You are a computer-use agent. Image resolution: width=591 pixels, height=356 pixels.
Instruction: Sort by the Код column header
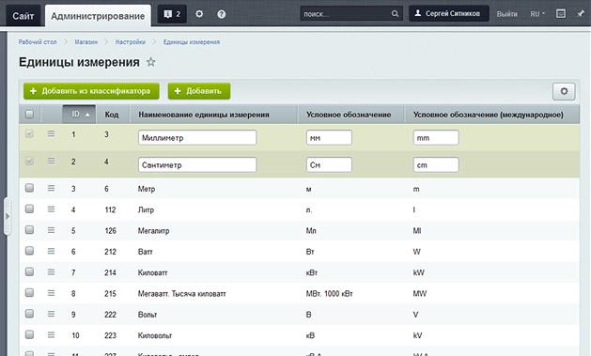pos(112,115)
